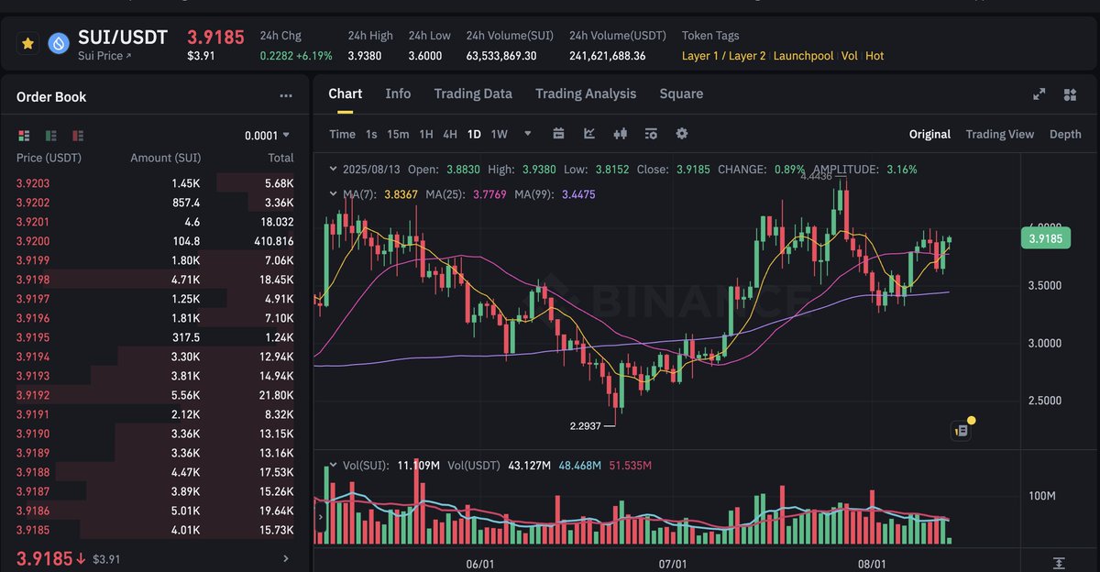Screen dimensions: 1100x572
Task: Show both buy and sell orders view
Action: pos(24,136)
